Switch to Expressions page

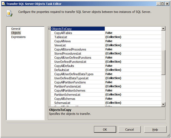click(18, 37)
